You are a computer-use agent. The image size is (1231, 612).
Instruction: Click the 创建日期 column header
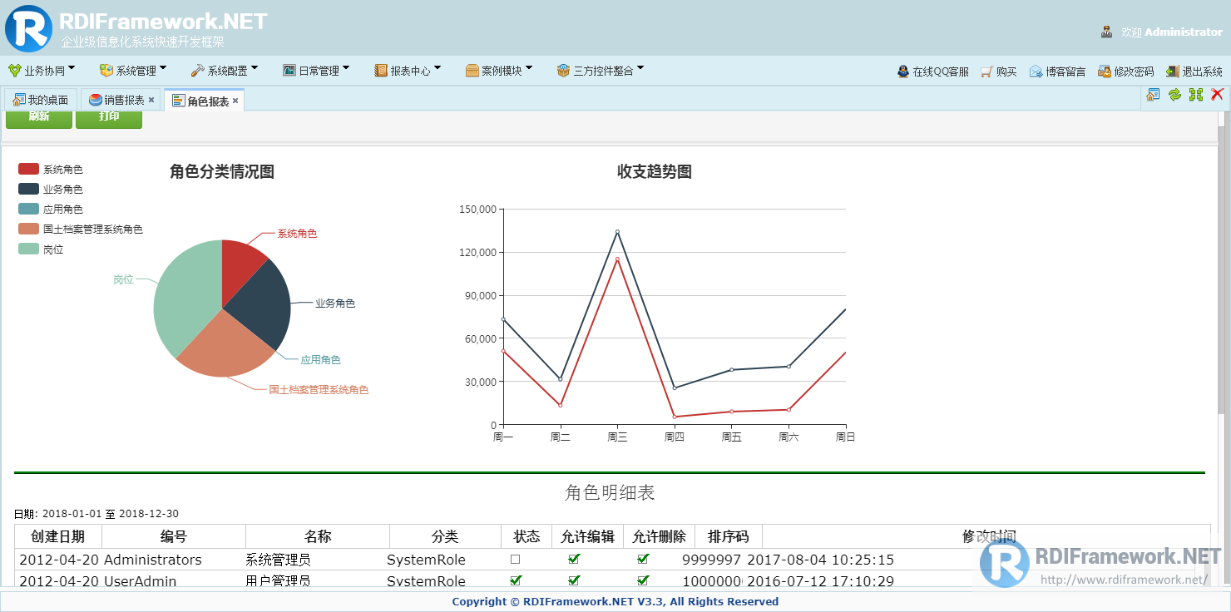58,536
